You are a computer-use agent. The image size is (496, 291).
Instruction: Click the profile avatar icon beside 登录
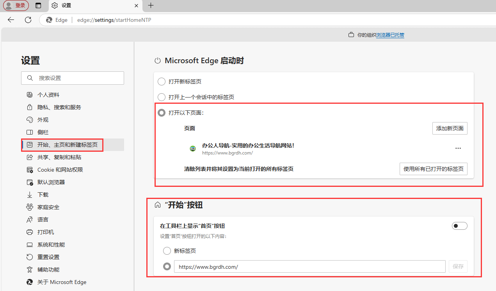(8, 5)
